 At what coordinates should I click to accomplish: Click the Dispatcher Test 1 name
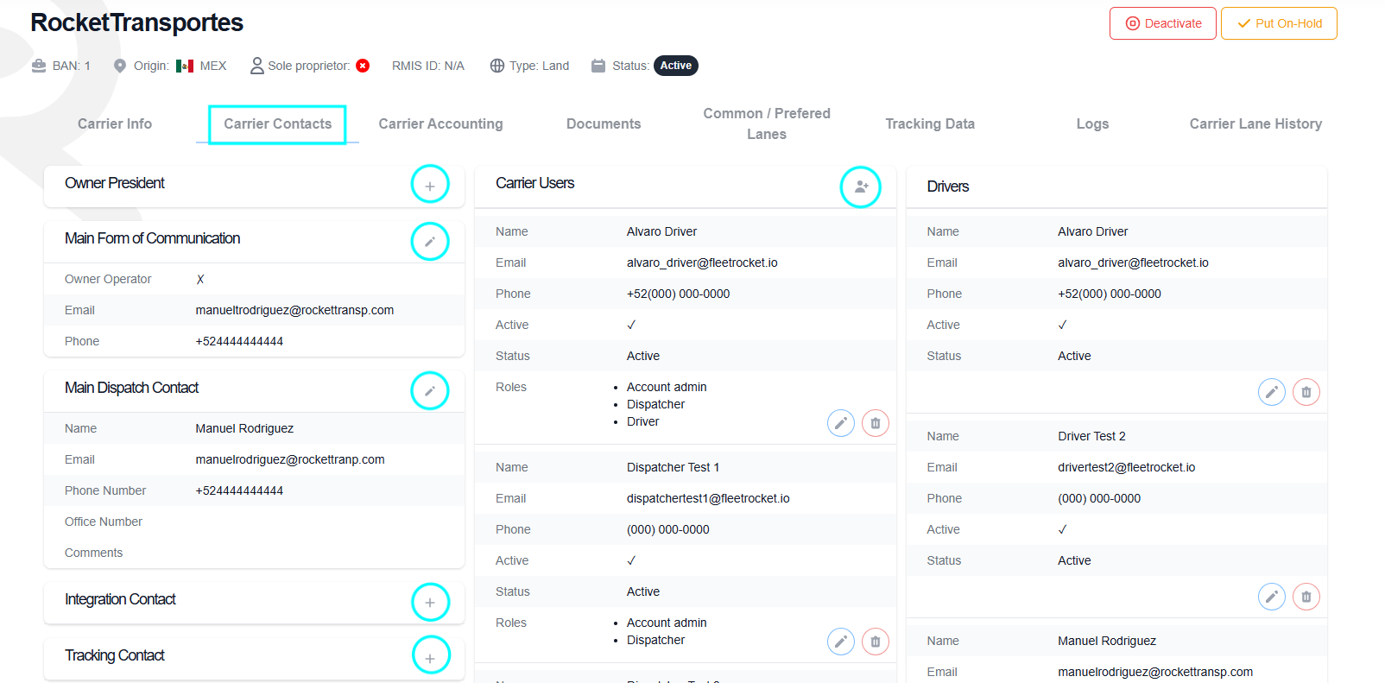pos(673,467)
